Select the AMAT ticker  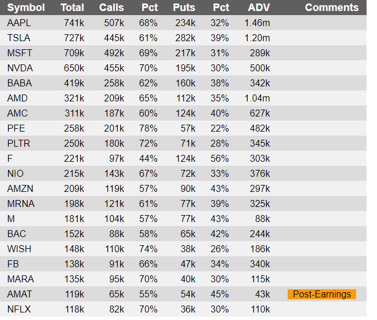click(20, 294)
